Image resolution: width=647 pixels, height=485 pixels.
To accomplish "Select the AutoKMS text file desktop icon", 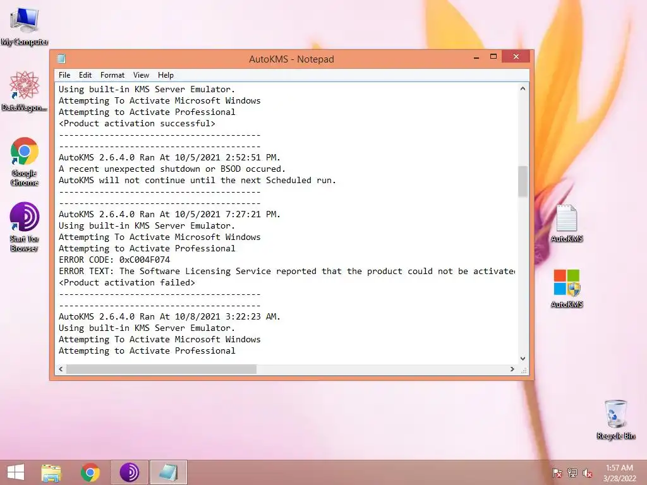I will [567, 223].
